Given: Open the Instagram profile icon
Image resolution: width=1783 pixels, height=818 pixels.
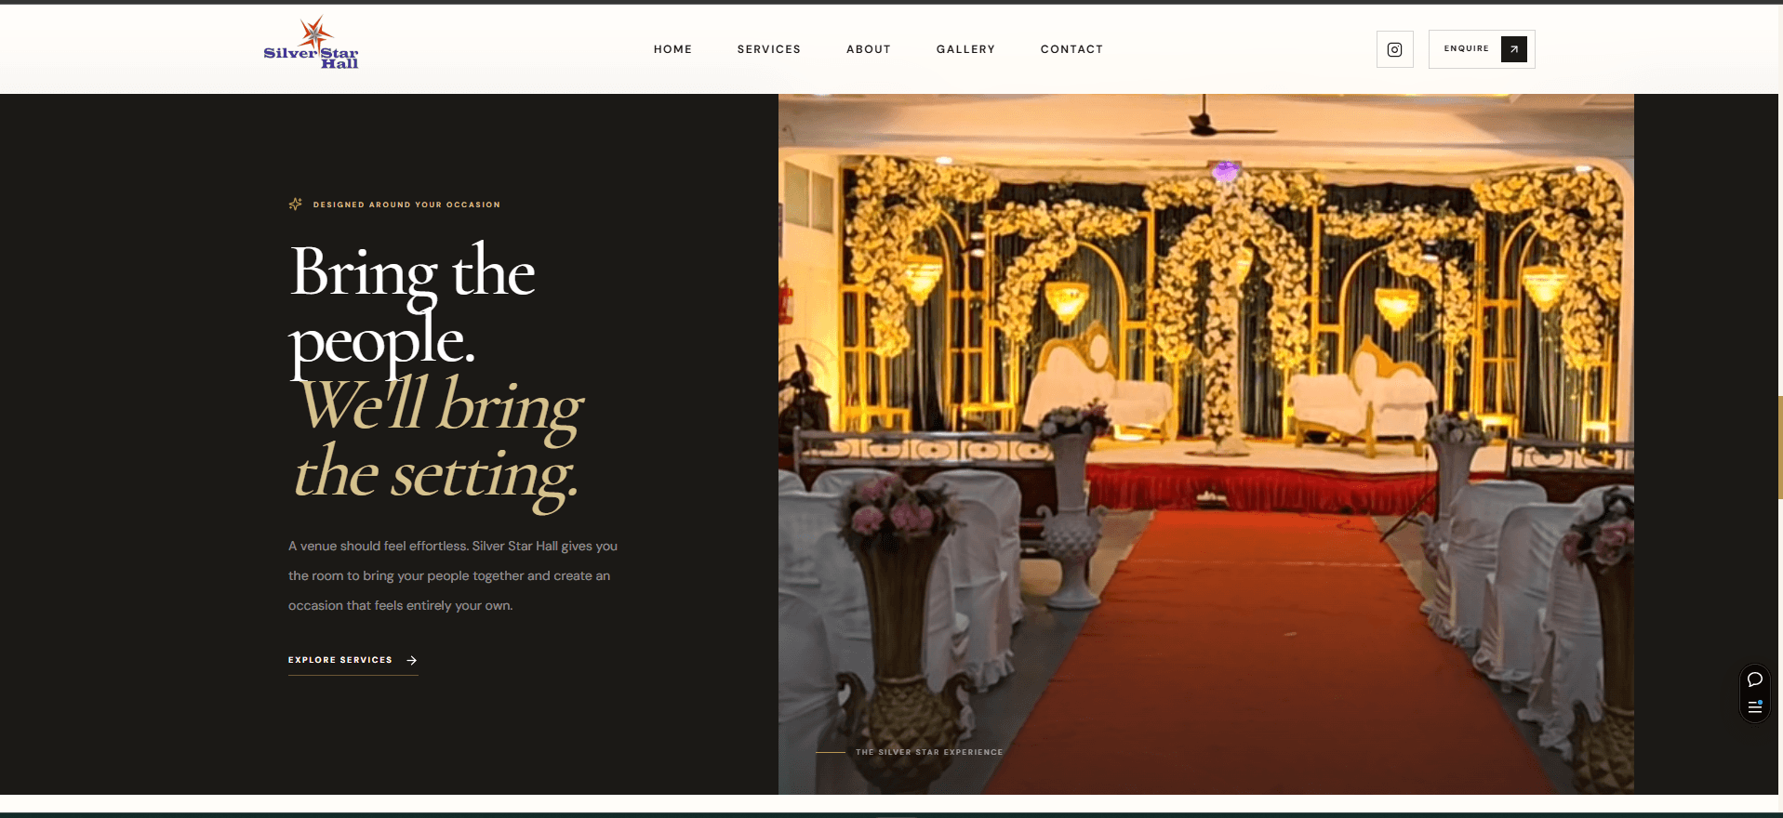Looking at the screenshot, I should pos(1394,49).
